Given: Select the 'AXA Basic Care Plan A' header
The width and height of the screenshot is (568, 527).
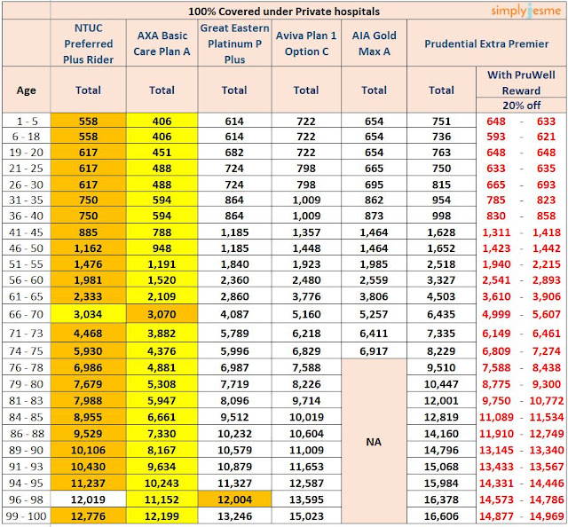Looking at the screenshot, I should point(162,43).
